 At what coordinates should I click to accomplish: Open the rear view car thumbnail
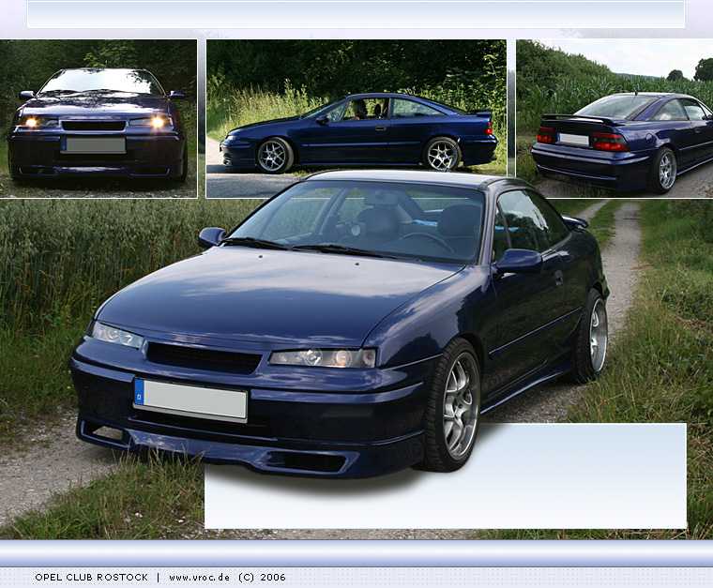pos(614,118)
